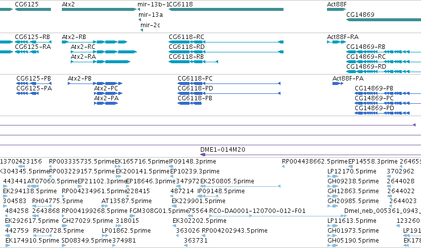Click transcript CG14869-RB label

(x=366, y=47)
